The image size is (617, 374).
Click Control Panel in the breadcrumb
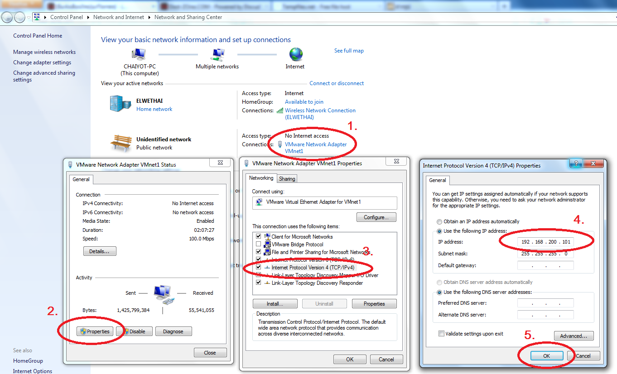(67, 17)
